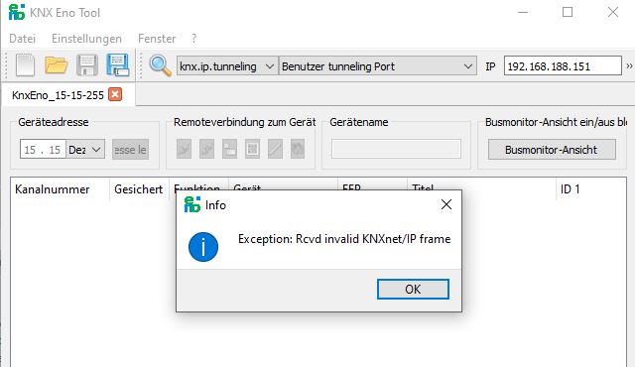Click the Gerätename text field

click(x=396, y=149)
